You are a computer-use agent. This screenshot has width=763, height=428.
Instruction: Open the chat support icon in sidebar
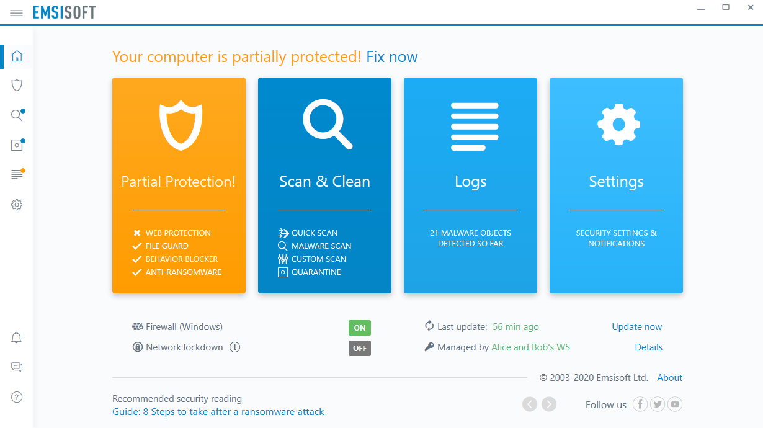pyautogui.click(x=17, y=367)
